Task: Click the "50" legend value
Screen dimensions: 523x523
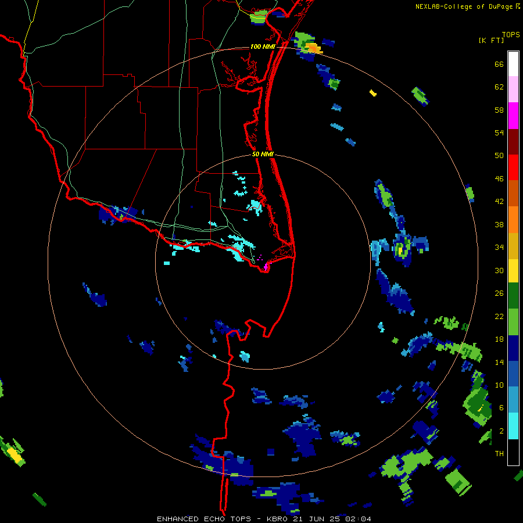Action: tap(499, 156)
